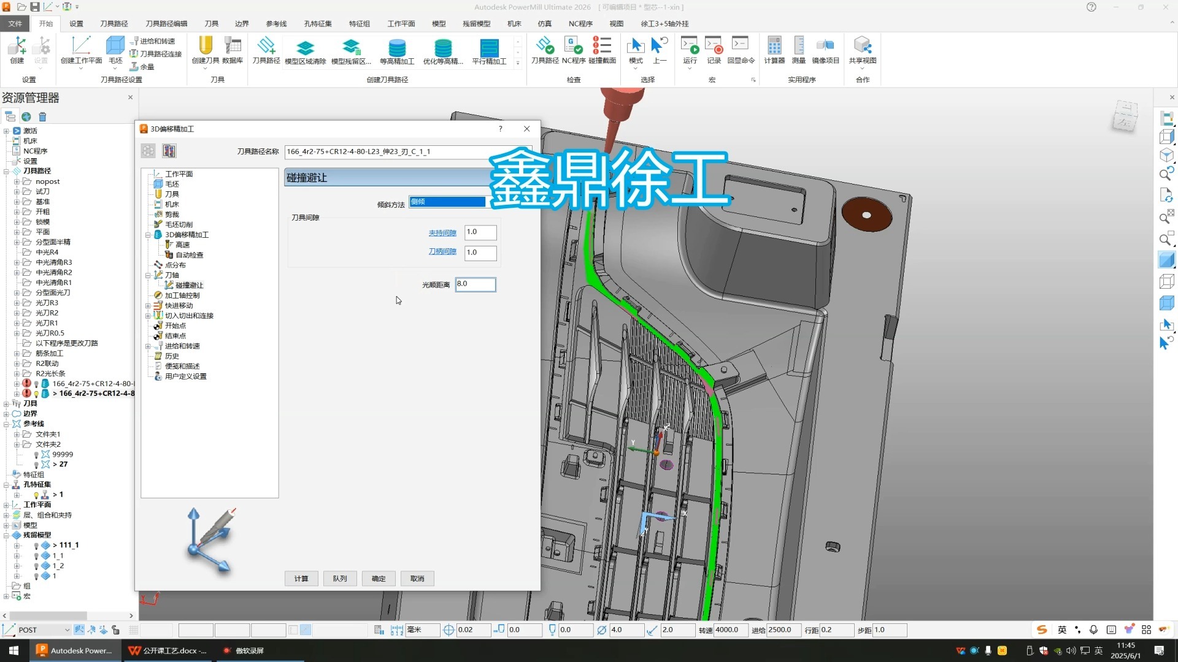Toggle light bulb for stock model 111_1
The width and height of the screenshot is (1178, 662).
36,546
